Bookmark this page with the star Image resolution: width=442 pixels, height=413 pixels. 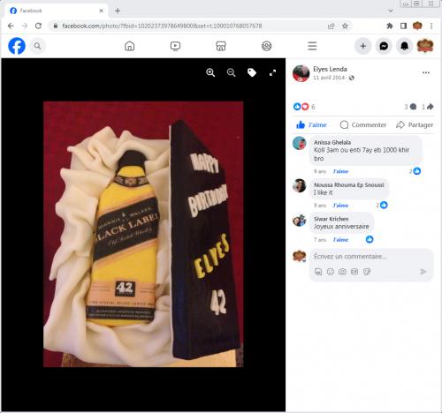click(x=345, y=26)
